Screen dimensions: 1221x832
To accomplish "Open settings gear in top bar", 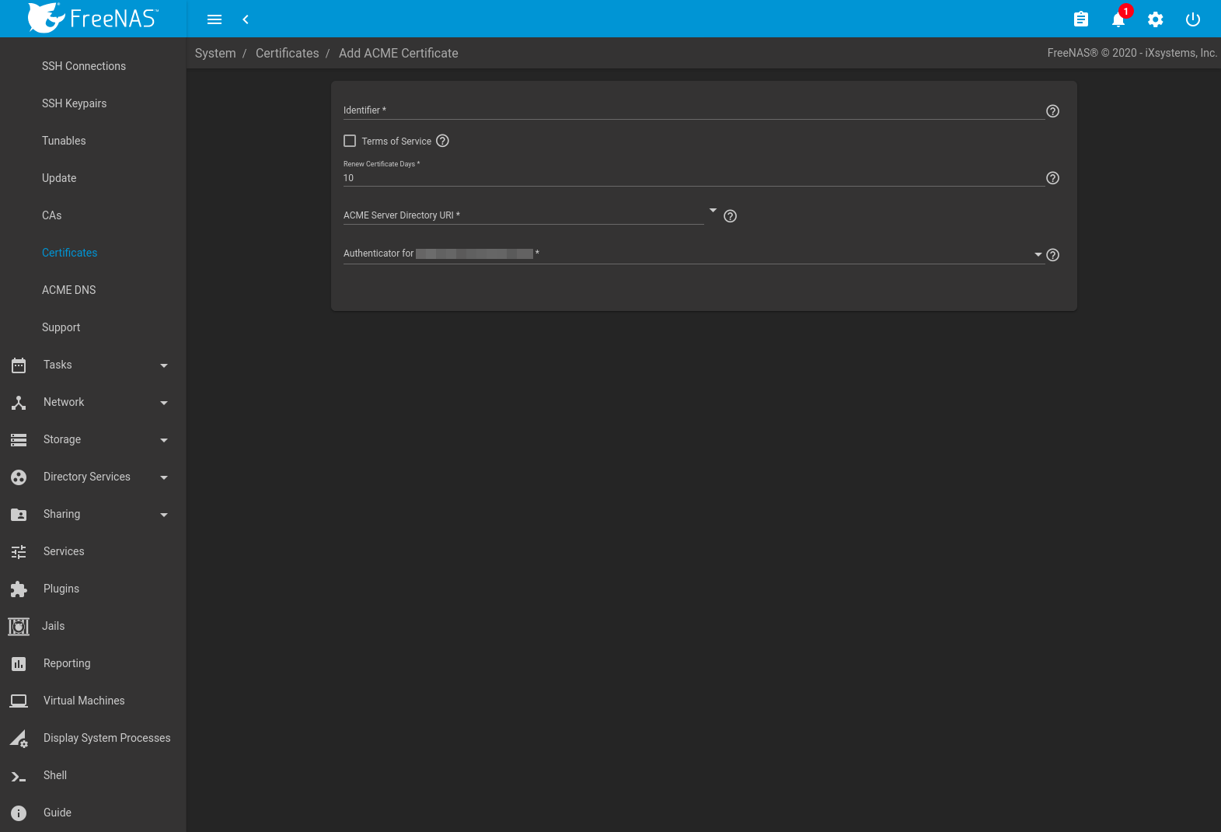I will pos(1155,19).
